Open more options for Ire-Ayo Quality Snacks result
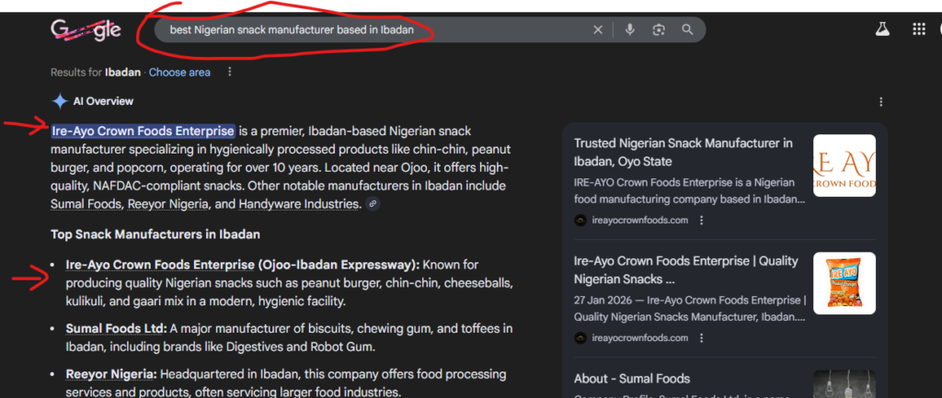942x398 pixels. pyautogui.click(x=702, y=337)
